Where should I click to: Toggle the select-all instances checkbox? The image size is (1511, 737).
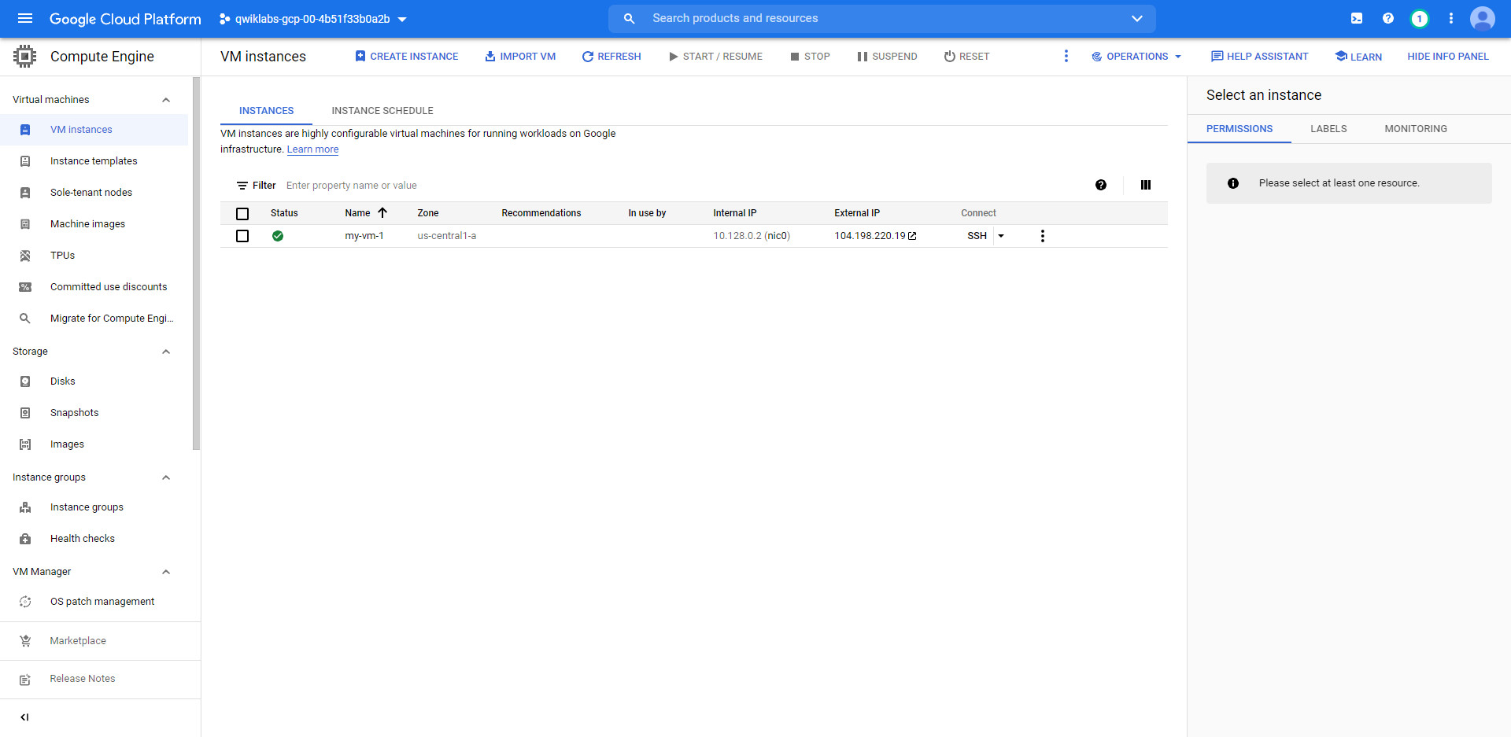click(242, 213)
